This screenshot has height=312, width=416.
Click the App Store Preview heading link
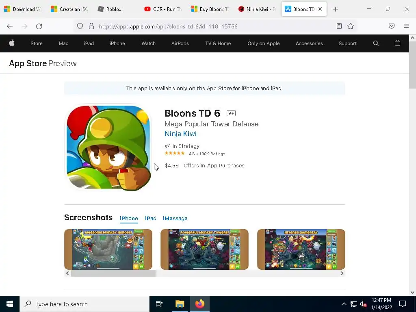coord(43,63)
